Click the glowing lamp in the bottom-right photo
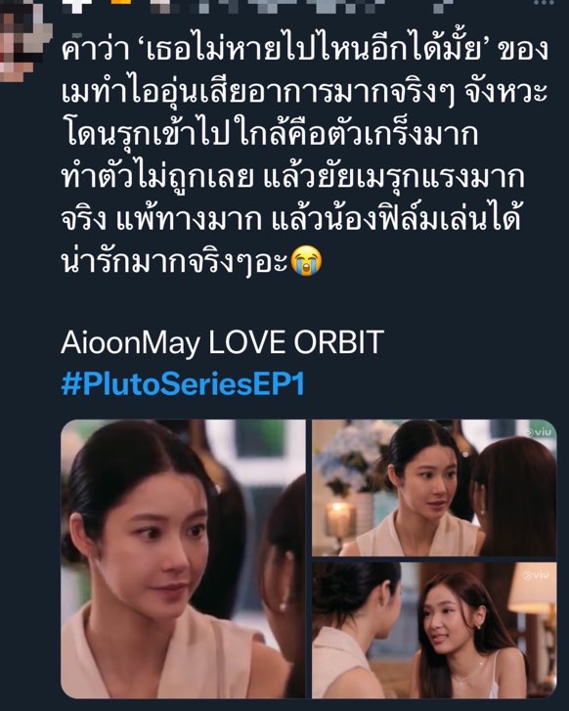 (532, 590)
